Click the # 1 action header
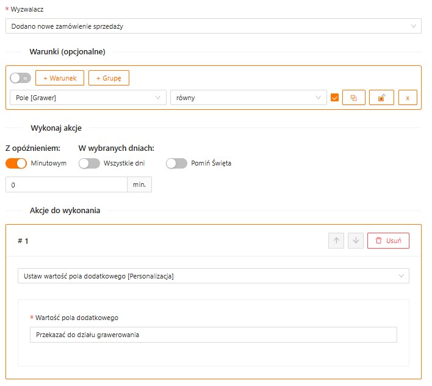This screenshot has height=386, width=432. 23,241
